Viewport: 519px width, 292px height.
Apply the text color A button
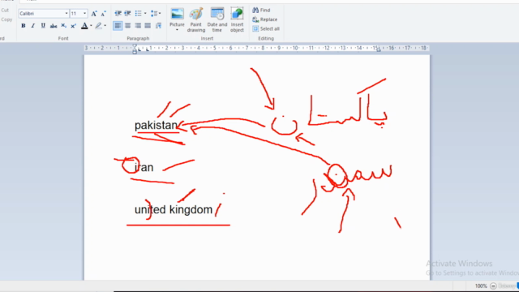point(84,26)
